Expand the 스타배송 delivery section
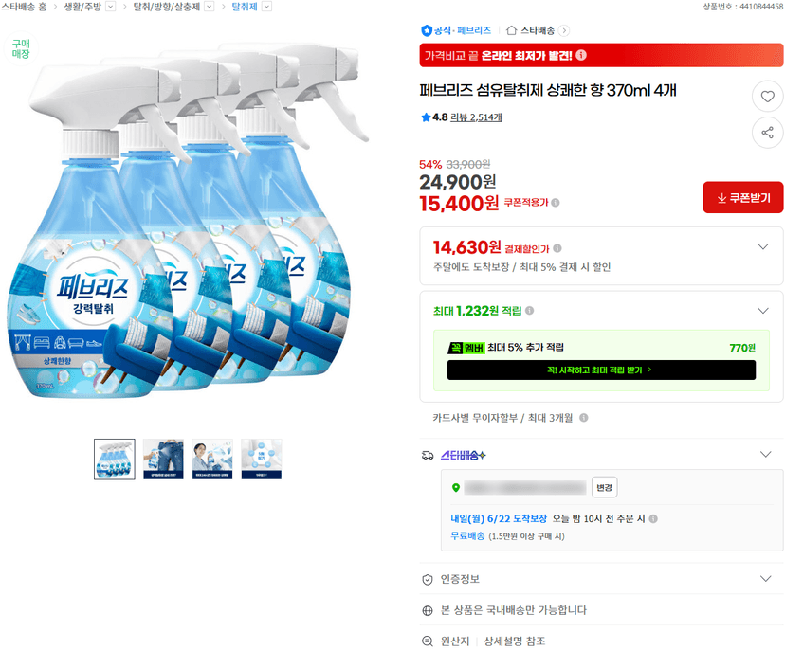The image size is (785, 650). click(x=765, y=455)
